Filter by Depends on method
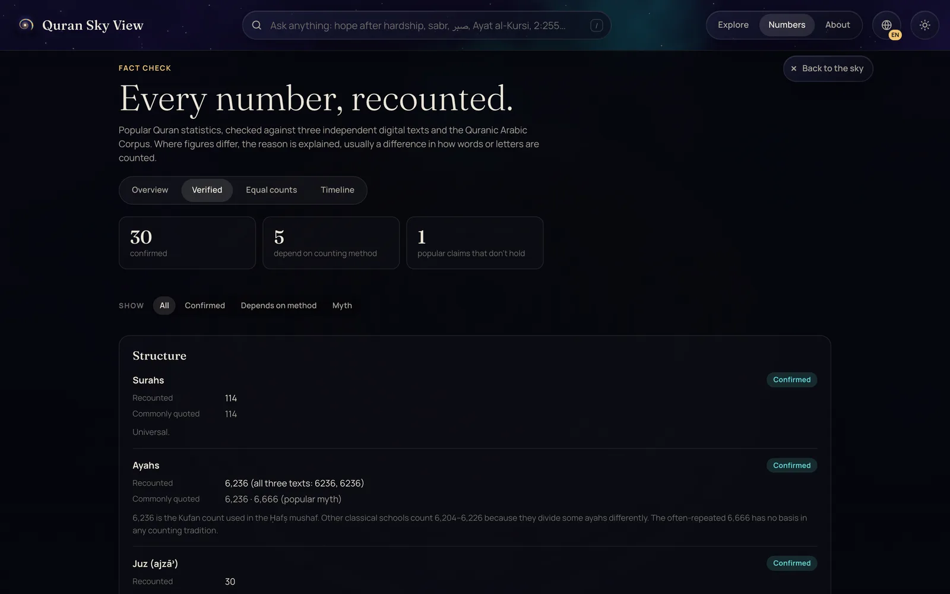 pos(278,306)
